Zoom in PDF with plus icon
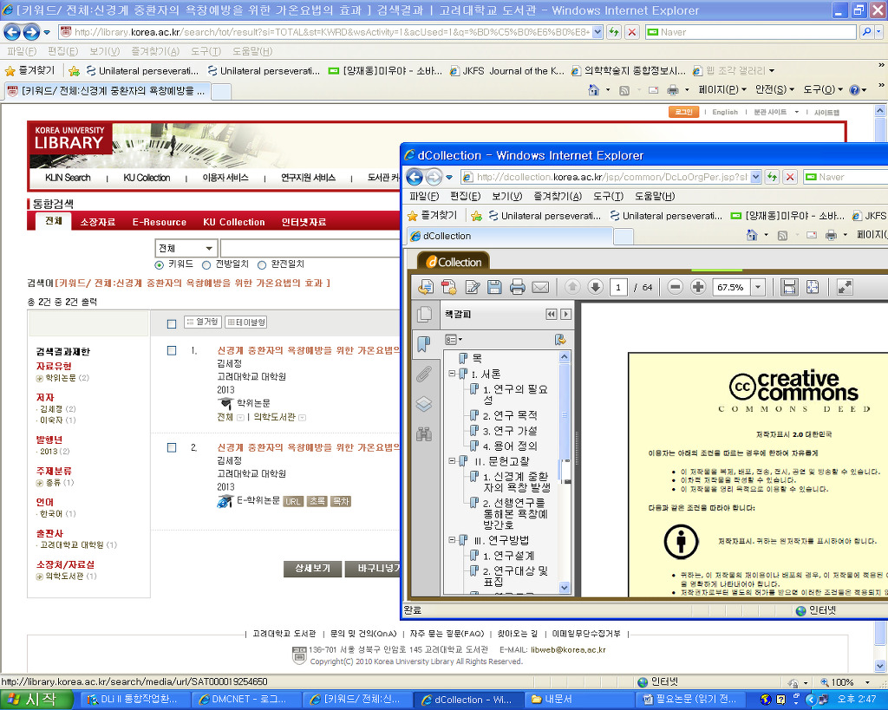 698,287
